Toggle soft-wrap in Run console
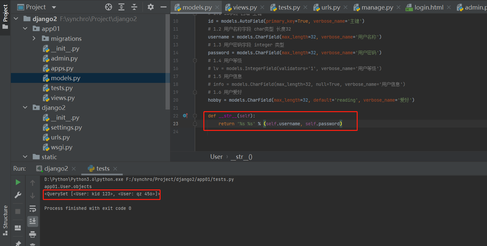This screenshot has width=487, height=246. point(32,209)
